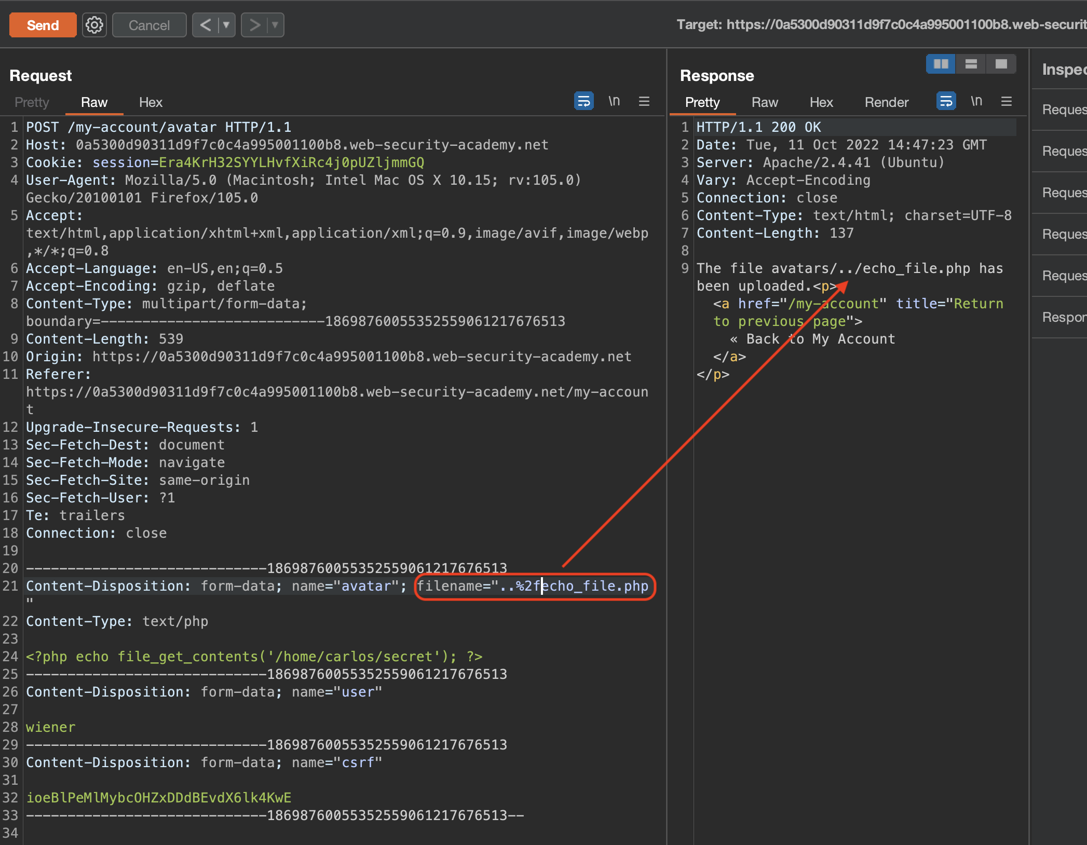
Task: Expand the back history dropdown arrow
Action: [x=226, y=25]
